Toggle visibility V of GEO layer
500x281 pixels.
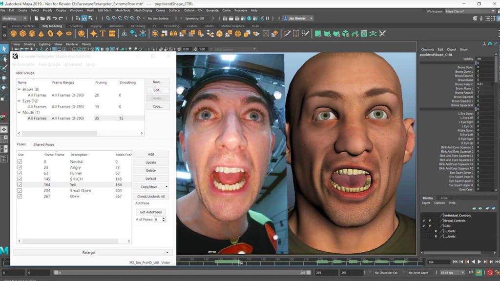coord(424,226)
